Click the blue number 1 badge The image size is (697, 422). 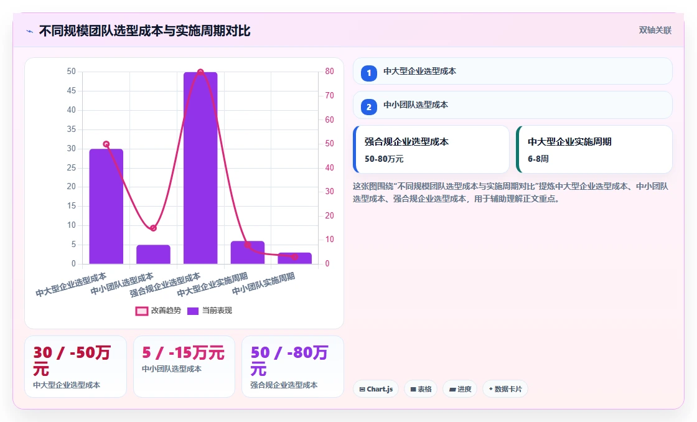pyautogui.click(x=369, y=73)
